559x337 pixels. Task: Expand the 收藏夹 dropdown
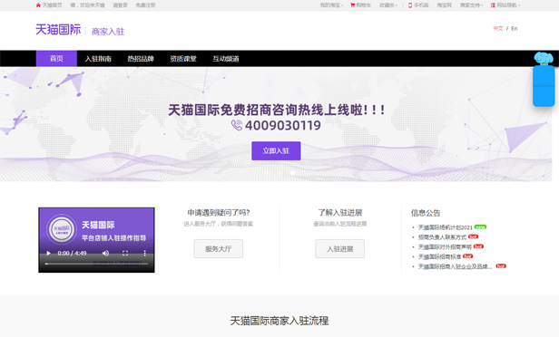pos(388,5)
